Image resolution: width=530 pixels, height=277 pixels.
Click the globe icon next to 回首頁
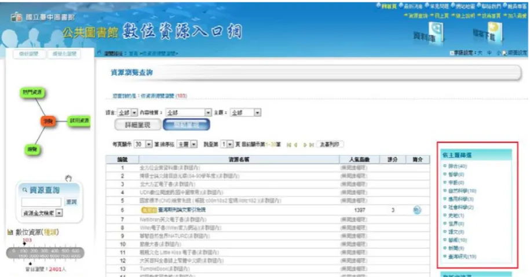click(379, 5)
